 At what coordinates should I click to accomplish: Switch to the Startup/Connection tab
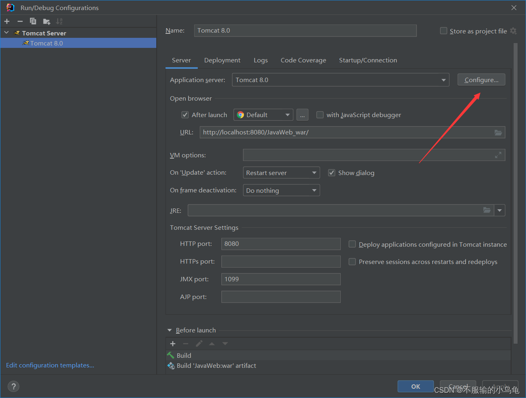point(368,60)
